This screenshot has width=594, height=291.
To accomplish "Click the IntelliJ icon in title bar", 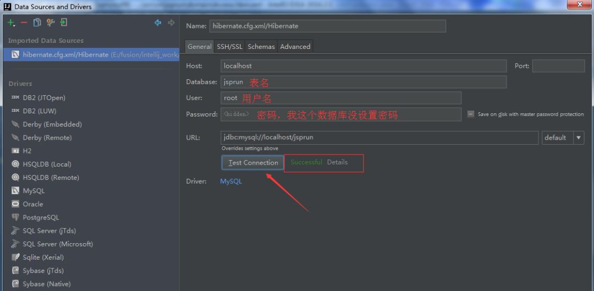I will [x=8, y=7].
